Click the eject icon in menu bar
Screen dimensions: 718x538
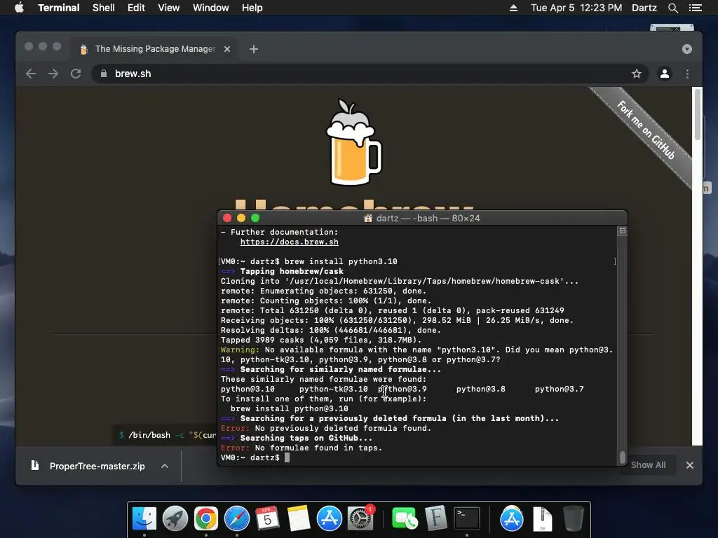(513, 8)
